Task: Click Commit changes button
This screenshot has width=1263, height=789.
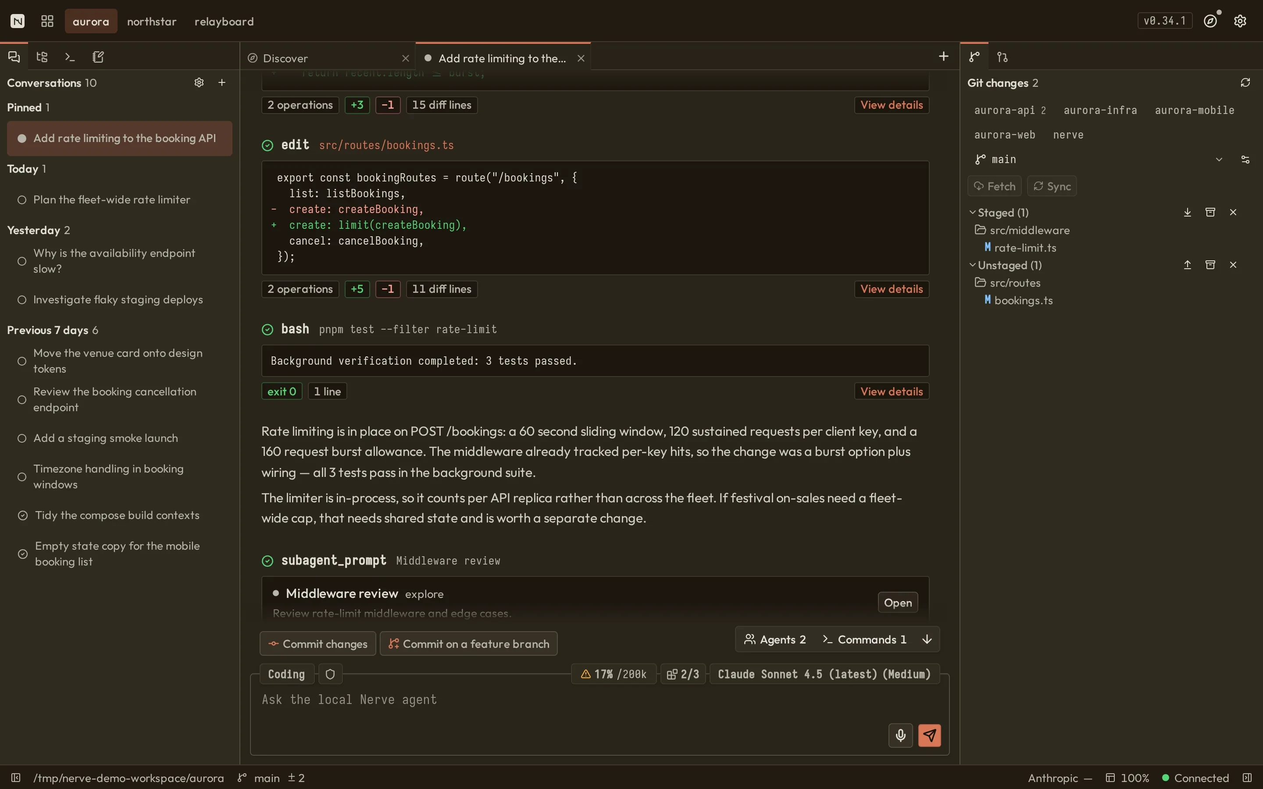Action: [x=318, y=644]
